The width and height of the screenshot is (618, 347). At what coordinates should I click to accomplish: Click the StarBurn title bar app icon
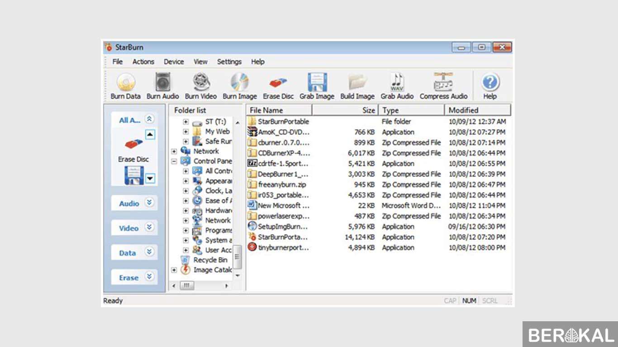[x=109, y=47]
